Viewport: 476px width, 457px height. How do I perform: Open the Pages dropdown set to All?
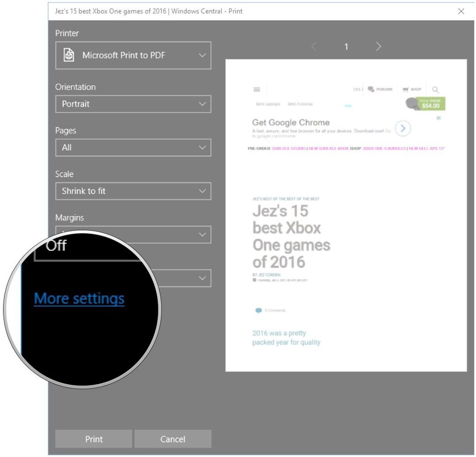coord(133,148)
